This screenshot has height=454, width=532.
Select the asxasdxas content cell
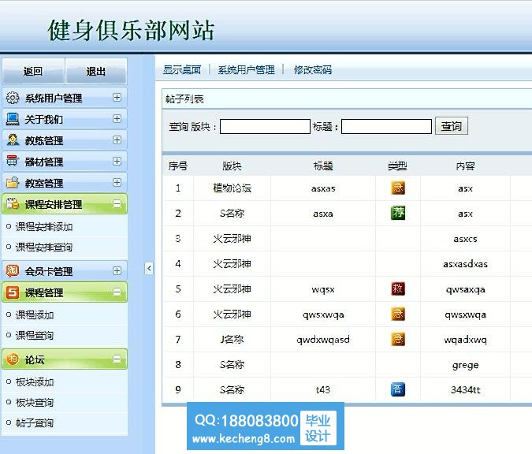tap(465, 264)
